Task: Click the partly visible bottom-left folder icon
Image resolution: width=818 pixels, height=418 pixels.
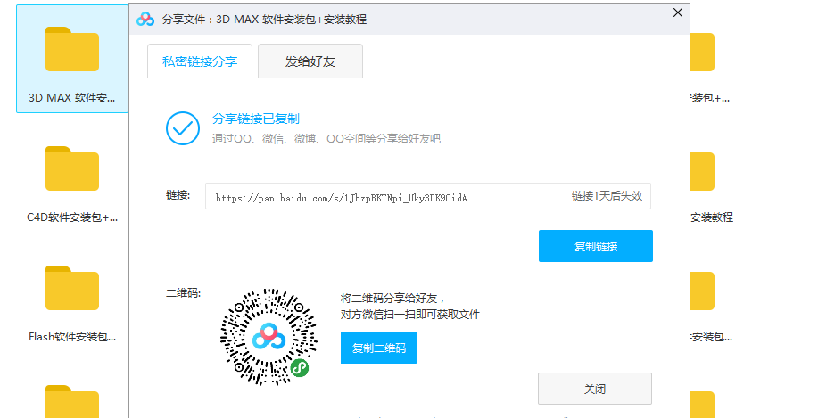Action: [72, 401]
